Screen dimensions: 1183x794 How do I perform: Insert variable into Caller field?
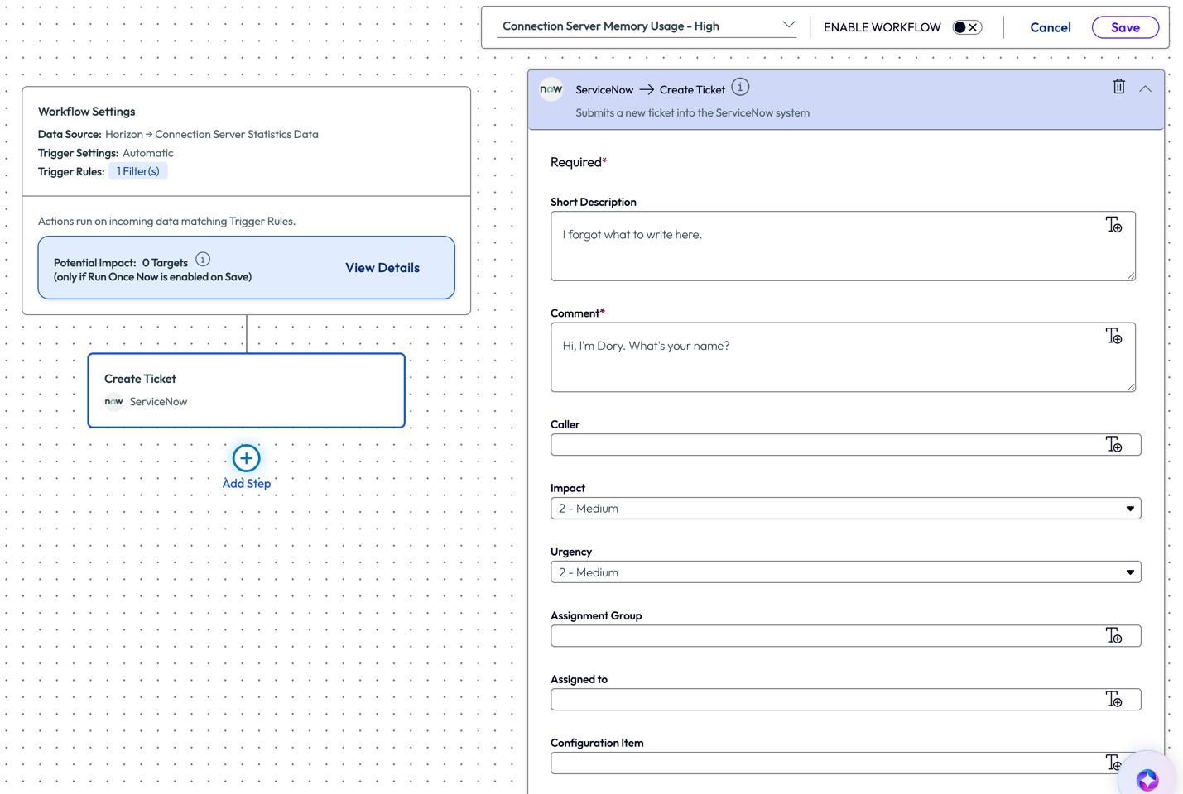click(1114, 445)
